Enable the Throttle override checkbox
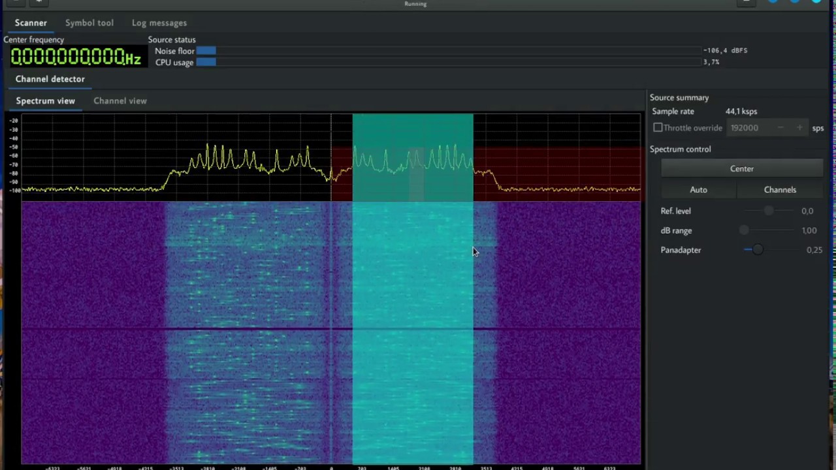This screenshot has height=470, width=836. click(658, 128)
